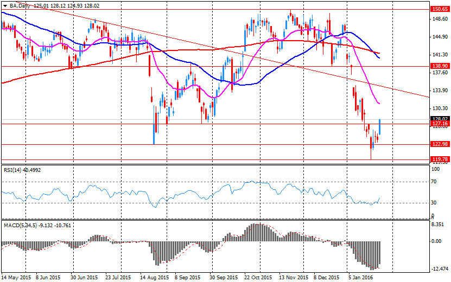Click the RSI 30 level scale mark

(x=434, y=202)
